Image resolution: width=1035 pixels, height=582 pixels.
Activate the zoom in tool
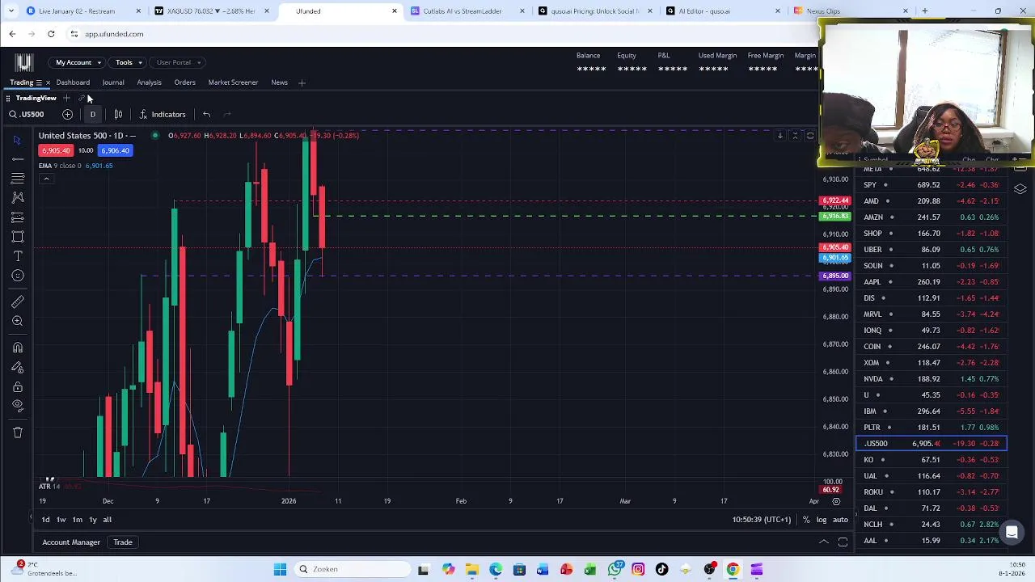(x=17, y=321)
